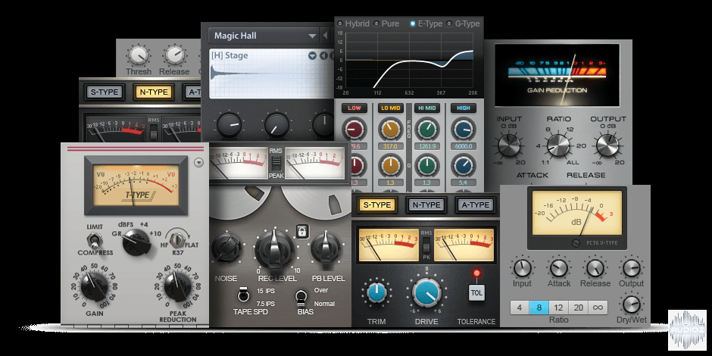The width and height of the screenshot is (712, 356).
Task: Click the blue DRIVE knob
Action: (x=427, y=293)
